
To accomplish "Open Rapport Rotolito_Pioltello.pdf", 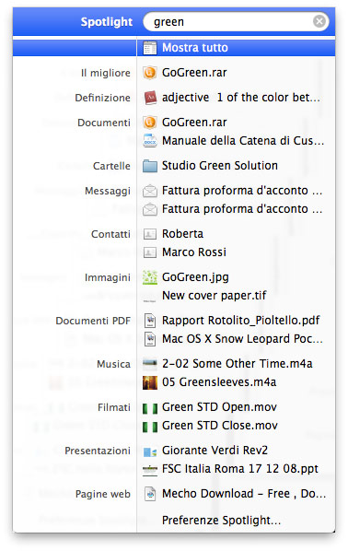I will [241, 321].
